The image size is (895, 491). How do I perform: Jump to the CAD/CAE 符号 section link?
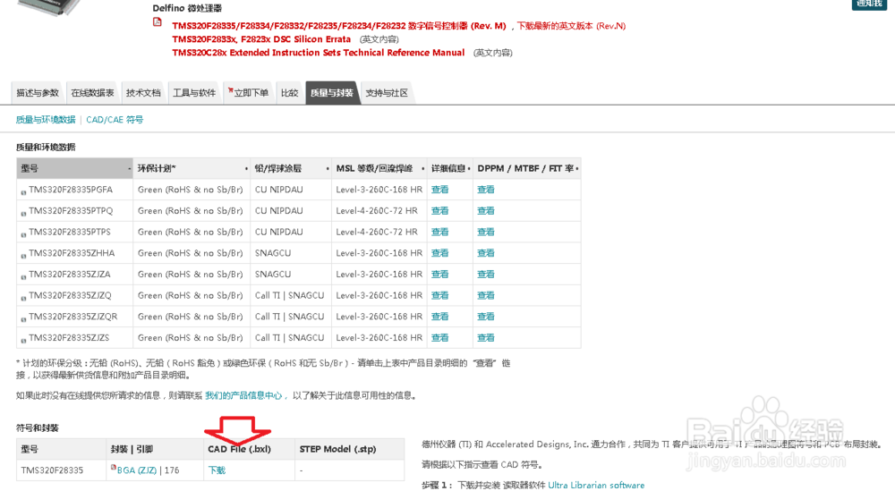(x=115, y=120)
